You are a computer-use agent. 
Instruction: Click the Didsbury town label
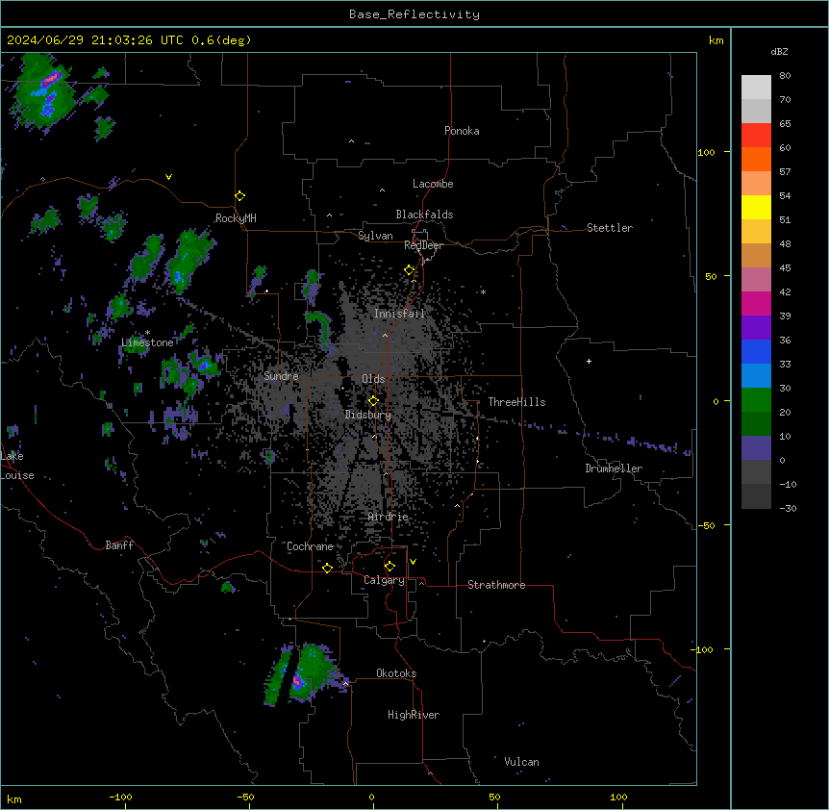368,415
